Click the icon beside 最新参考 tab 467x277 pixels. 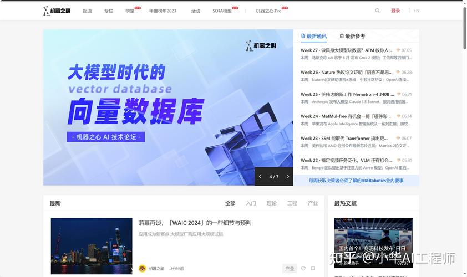(342, 36)
